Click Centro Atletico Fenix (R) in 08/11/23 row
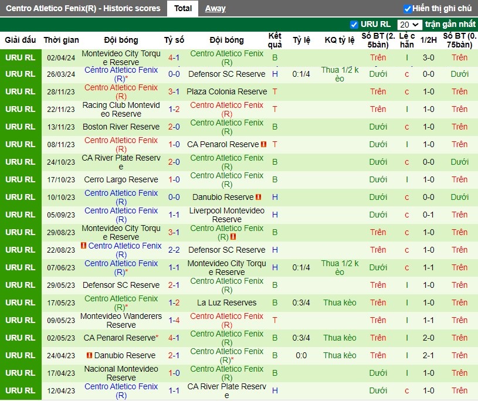The image size is (478, 401). pyautogui.click(x=121, y=144)
